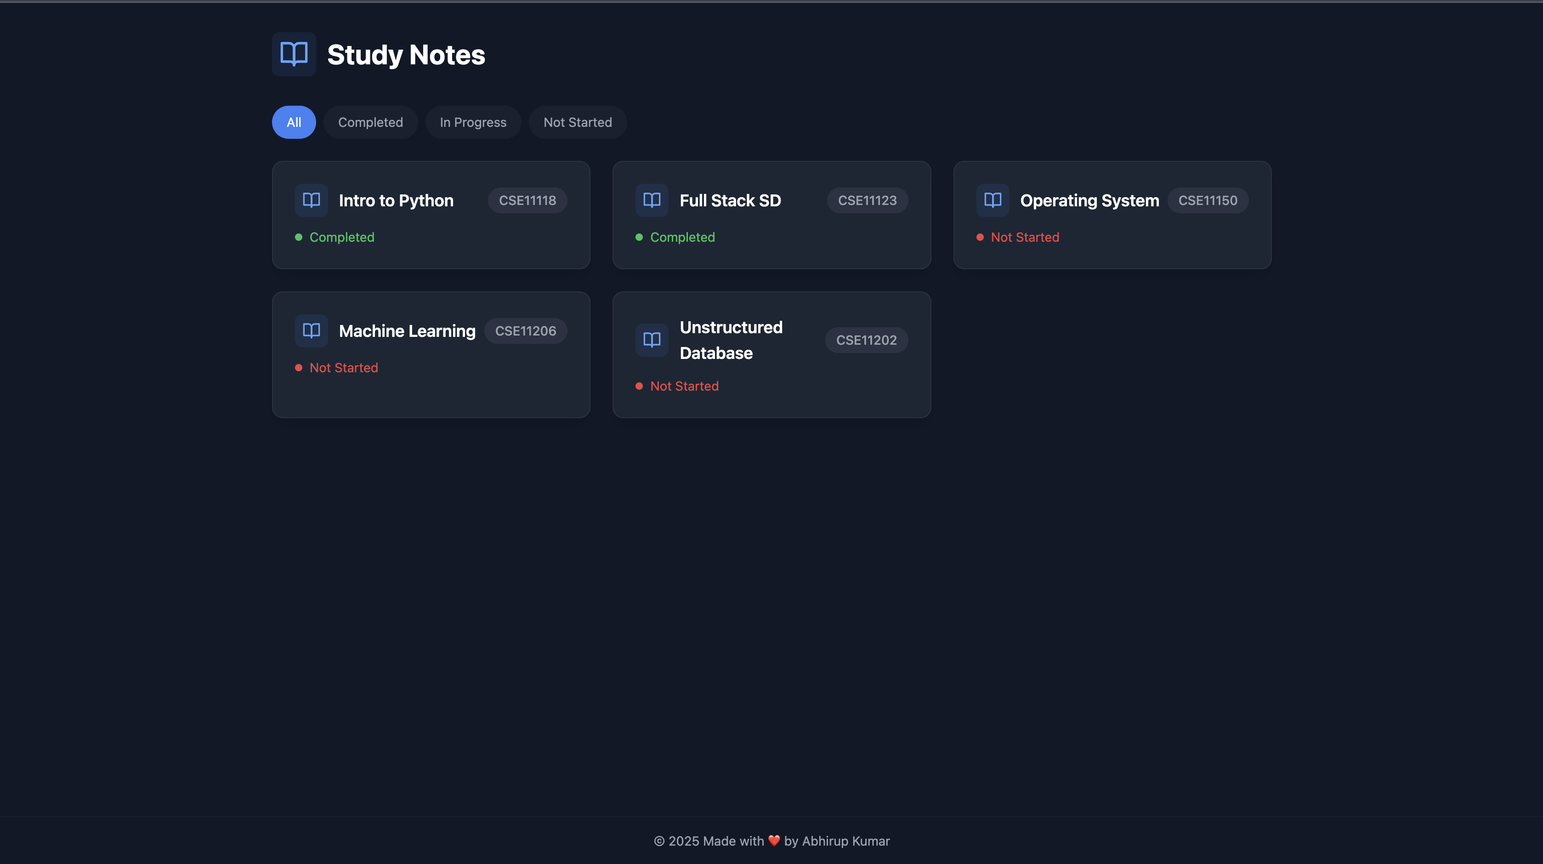Click the red status dot on Machine Learning
1543x864 pixels.
click(298, 368)
